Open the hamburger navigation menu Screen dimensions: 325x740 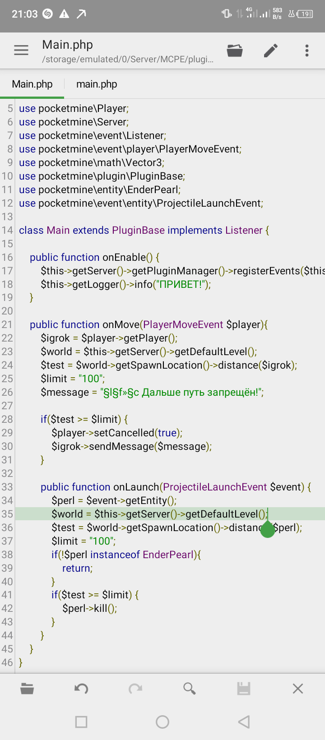tap(21, 50)
